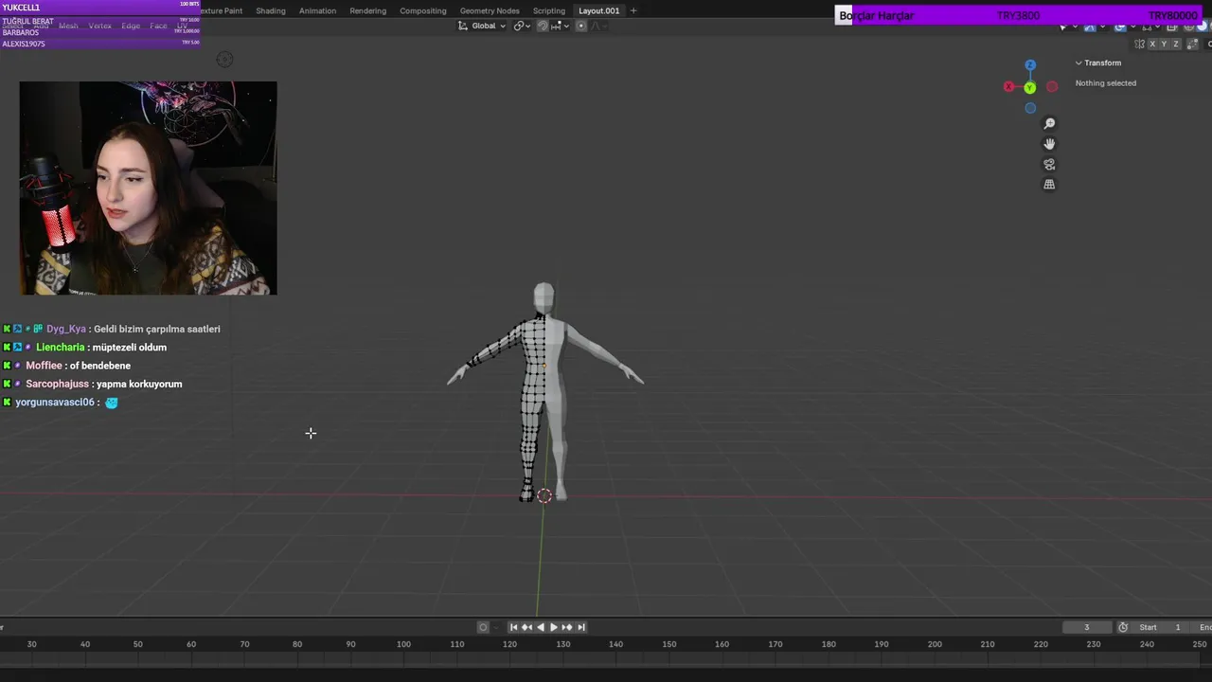Open the Geometry Nodes workspace tab
Viewport: 1212px width, 682px height.
(x=490, y=10)
